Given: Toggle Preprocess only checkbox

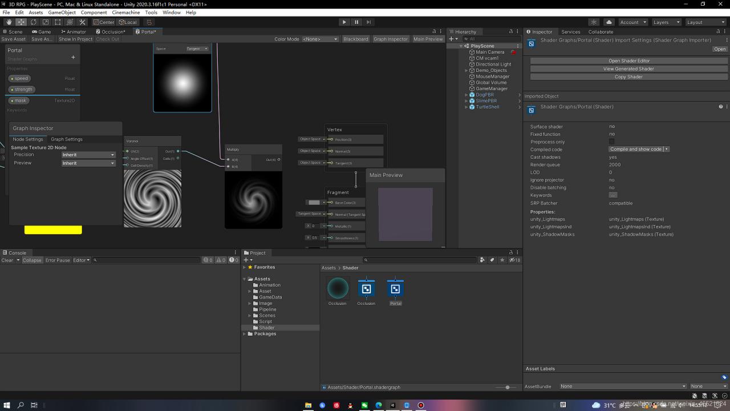Looking at the screenshot, I should 611,142.
